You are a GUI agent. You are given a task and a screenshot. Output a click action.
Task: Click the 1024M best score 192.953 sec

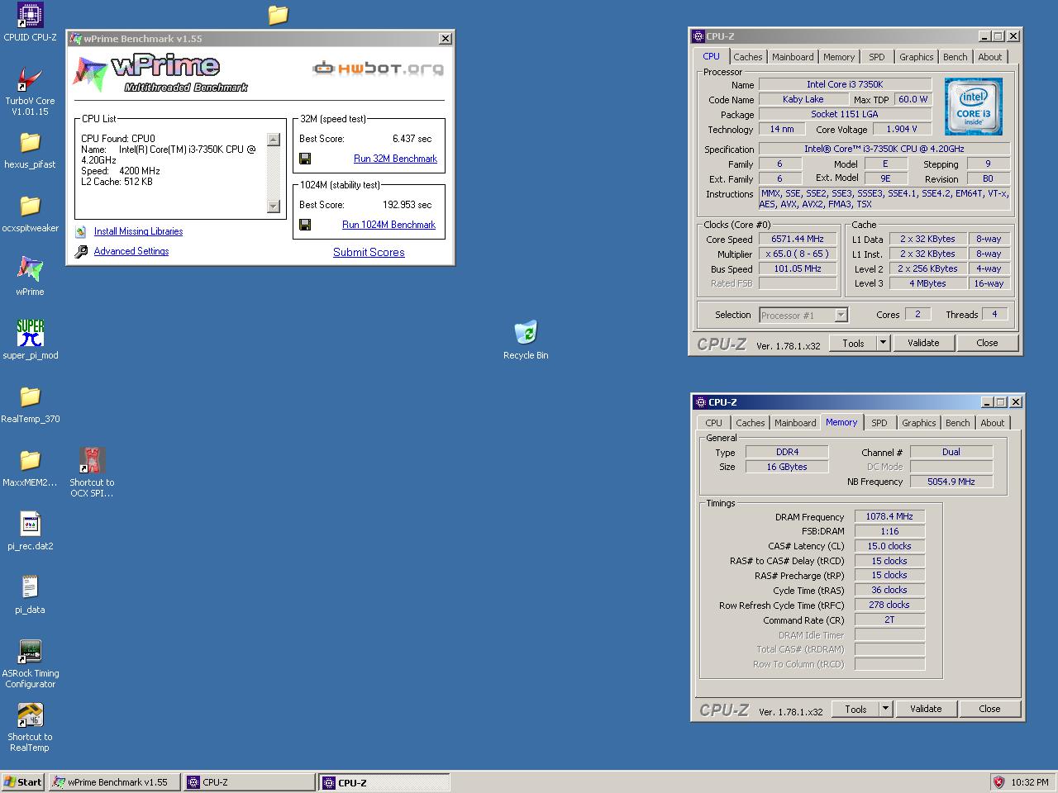pos(407,205)
